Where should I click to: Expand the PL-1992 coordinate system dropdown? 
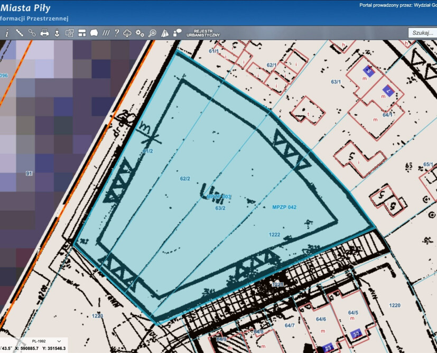[44, 341]
